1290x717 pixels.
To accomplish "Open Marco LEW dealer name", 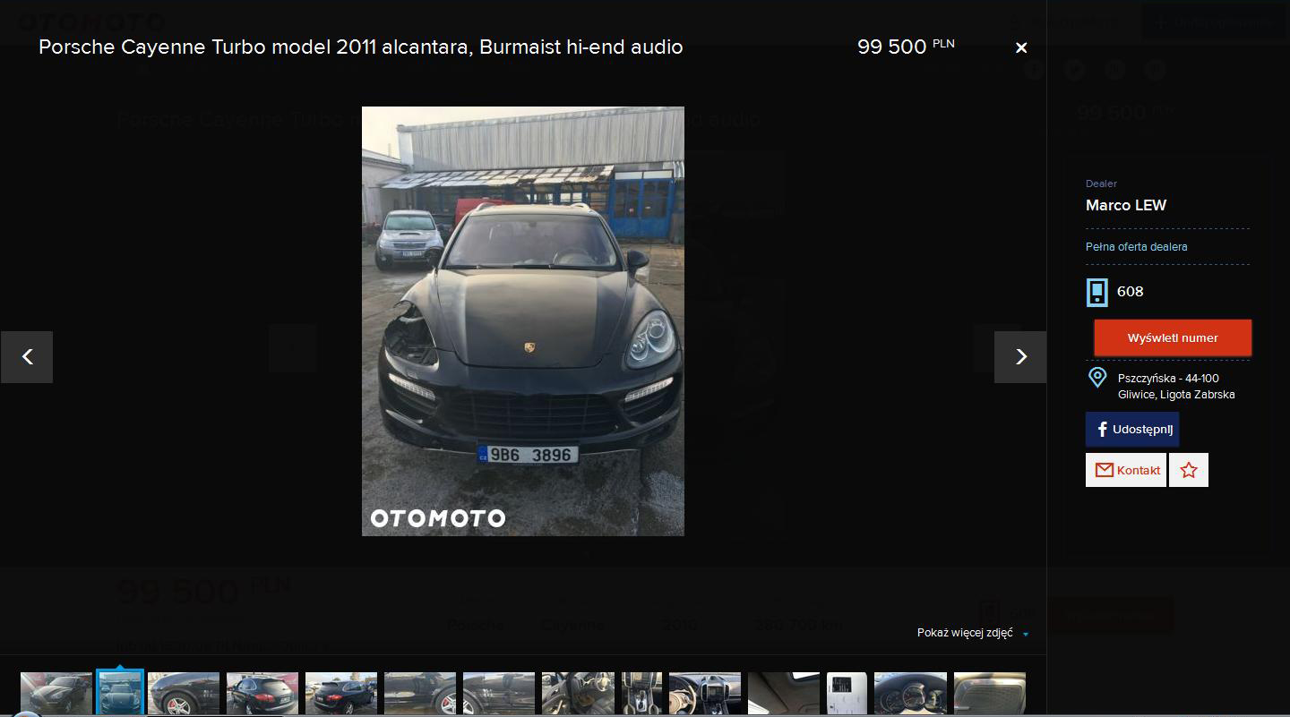I will (1125, 206).
